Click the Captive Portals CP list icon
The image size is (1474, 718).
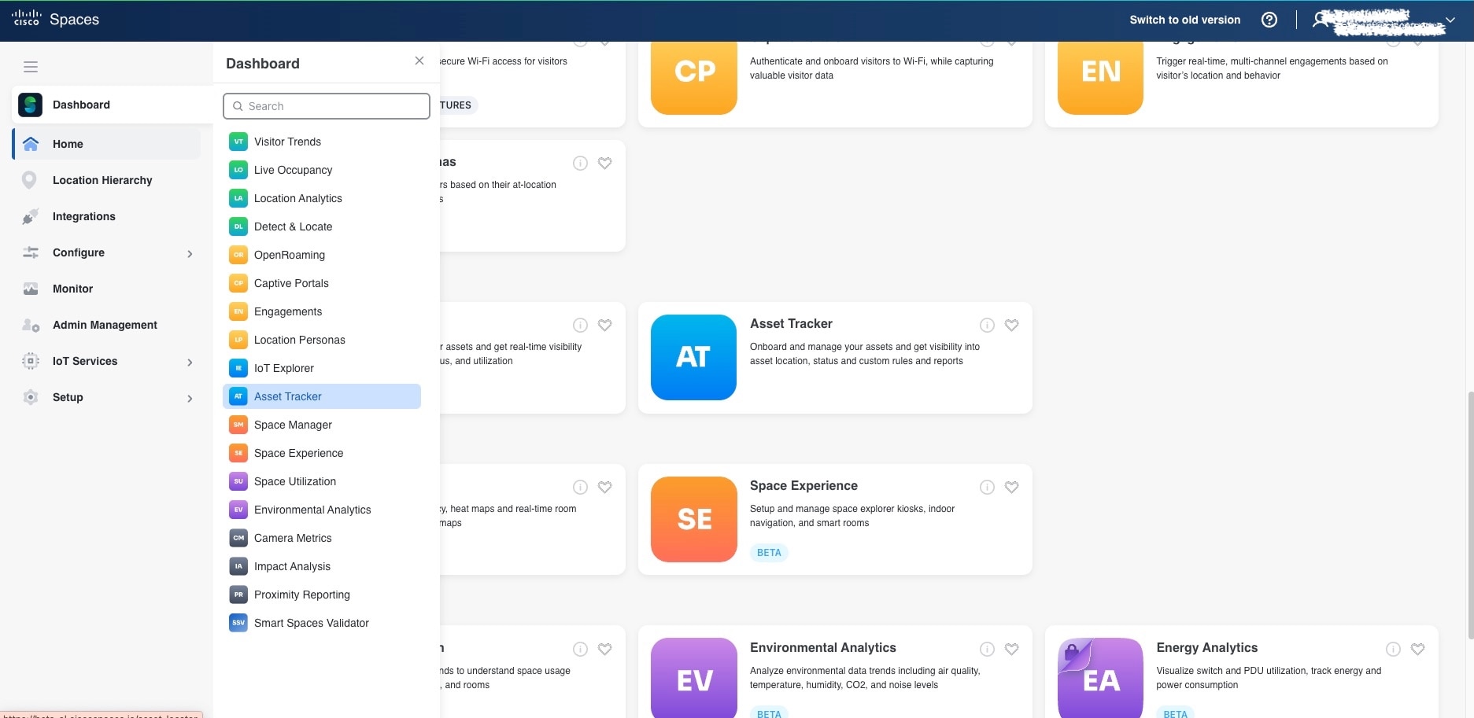click(x=238, y=283)
